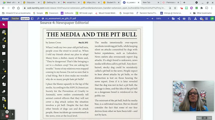This screenshot has height=120, width=215.
Task: Switch to the Permission tab
Action: pos(171,2)
